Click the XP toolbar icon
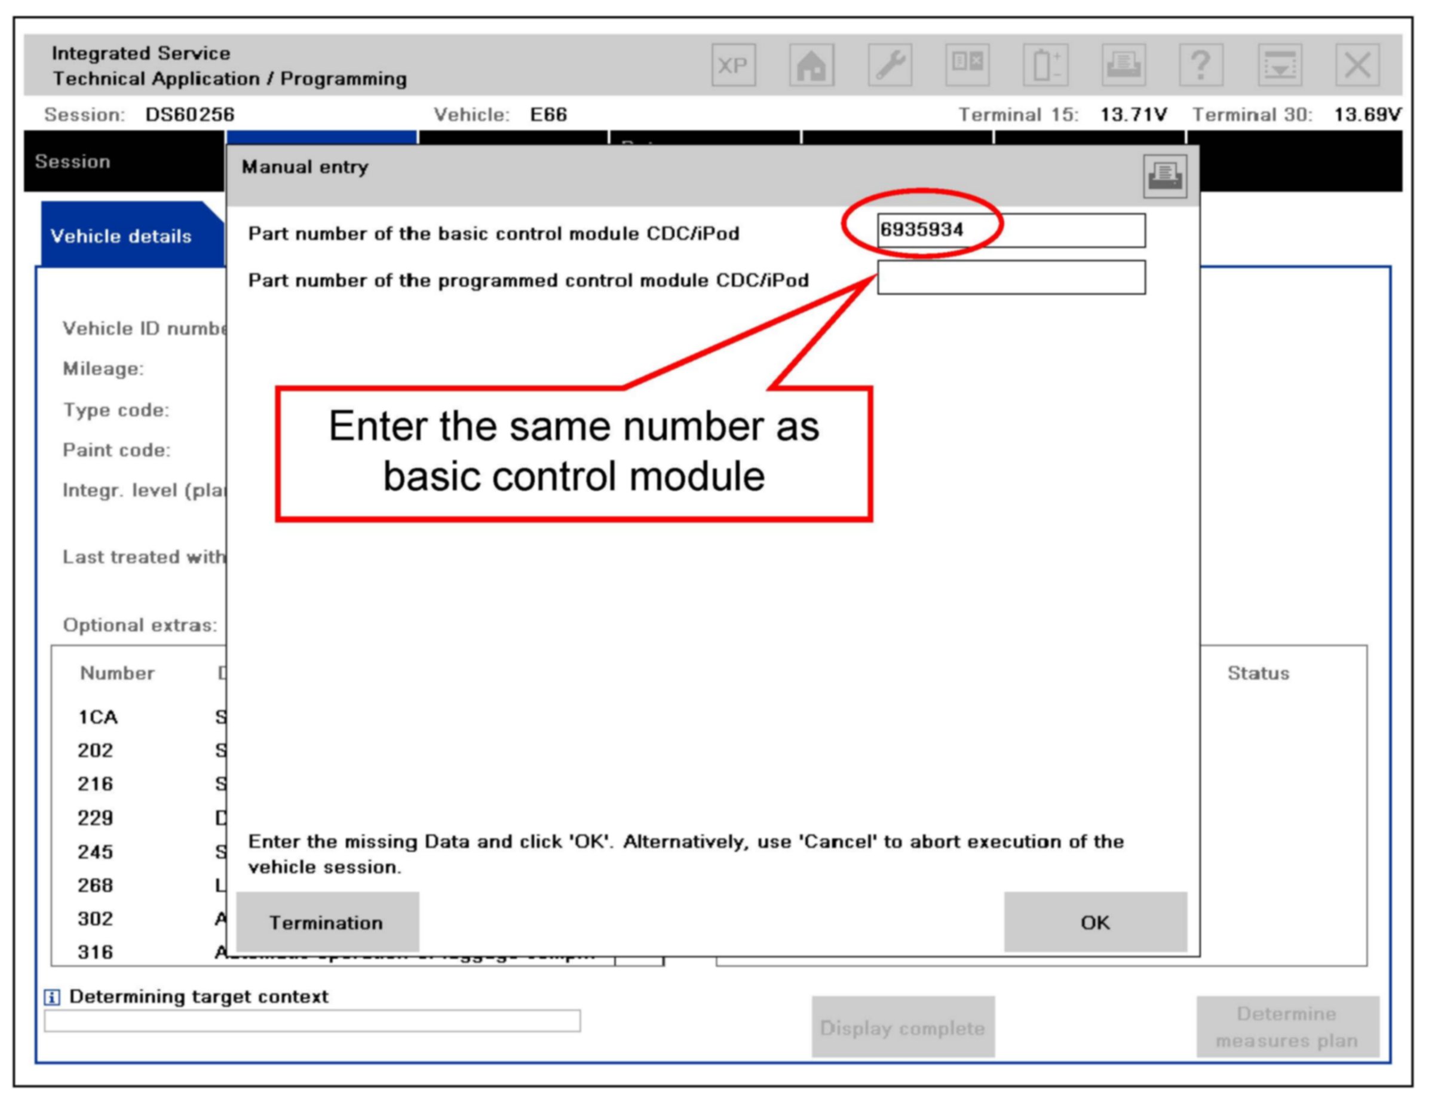The width and height of the screenshot is (1432, 1098). coord(733,65)
